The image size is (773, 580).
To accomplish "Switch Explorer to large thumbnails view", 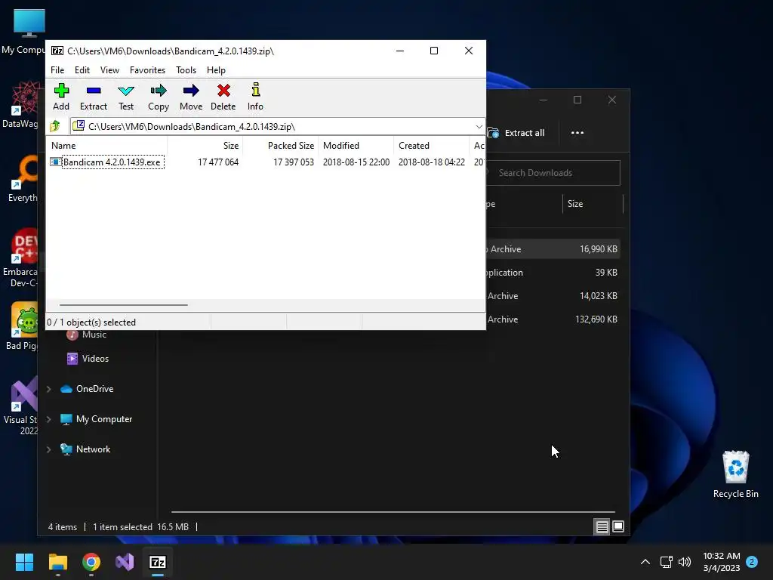I will coord(618,526).
